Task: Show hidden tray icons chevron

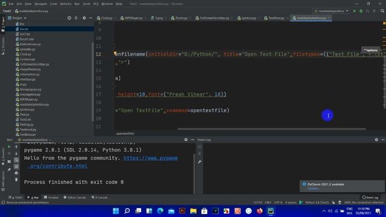Action: pyautogui.click(x=324, y=211)
